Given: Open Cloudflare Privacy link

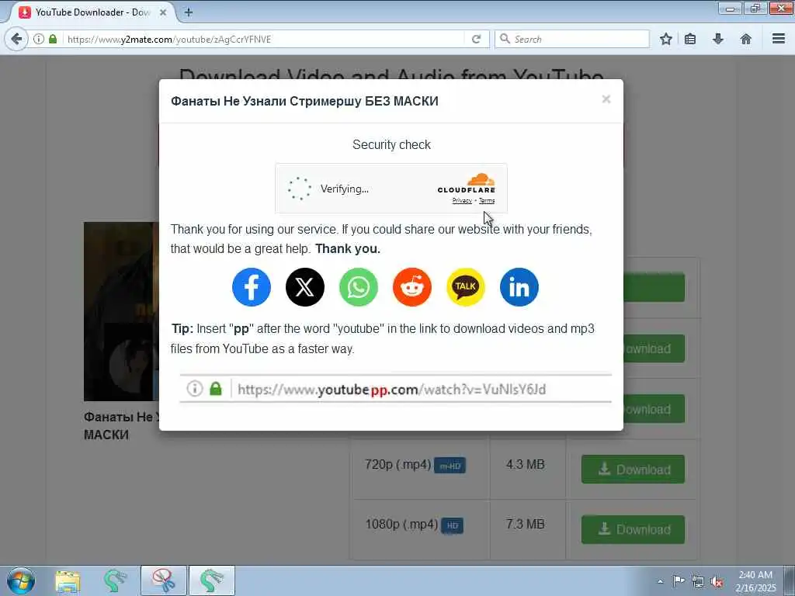Looking at the screenshot, I should [x=462, y=201].
